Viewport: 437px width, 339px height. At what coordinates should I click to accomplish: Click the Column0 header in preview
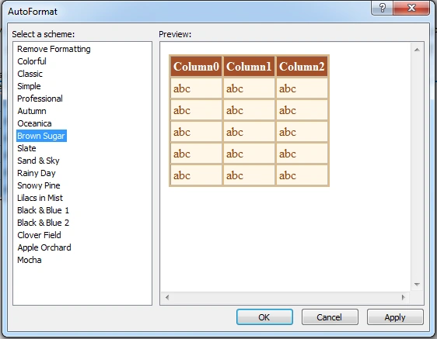point(196,67)
